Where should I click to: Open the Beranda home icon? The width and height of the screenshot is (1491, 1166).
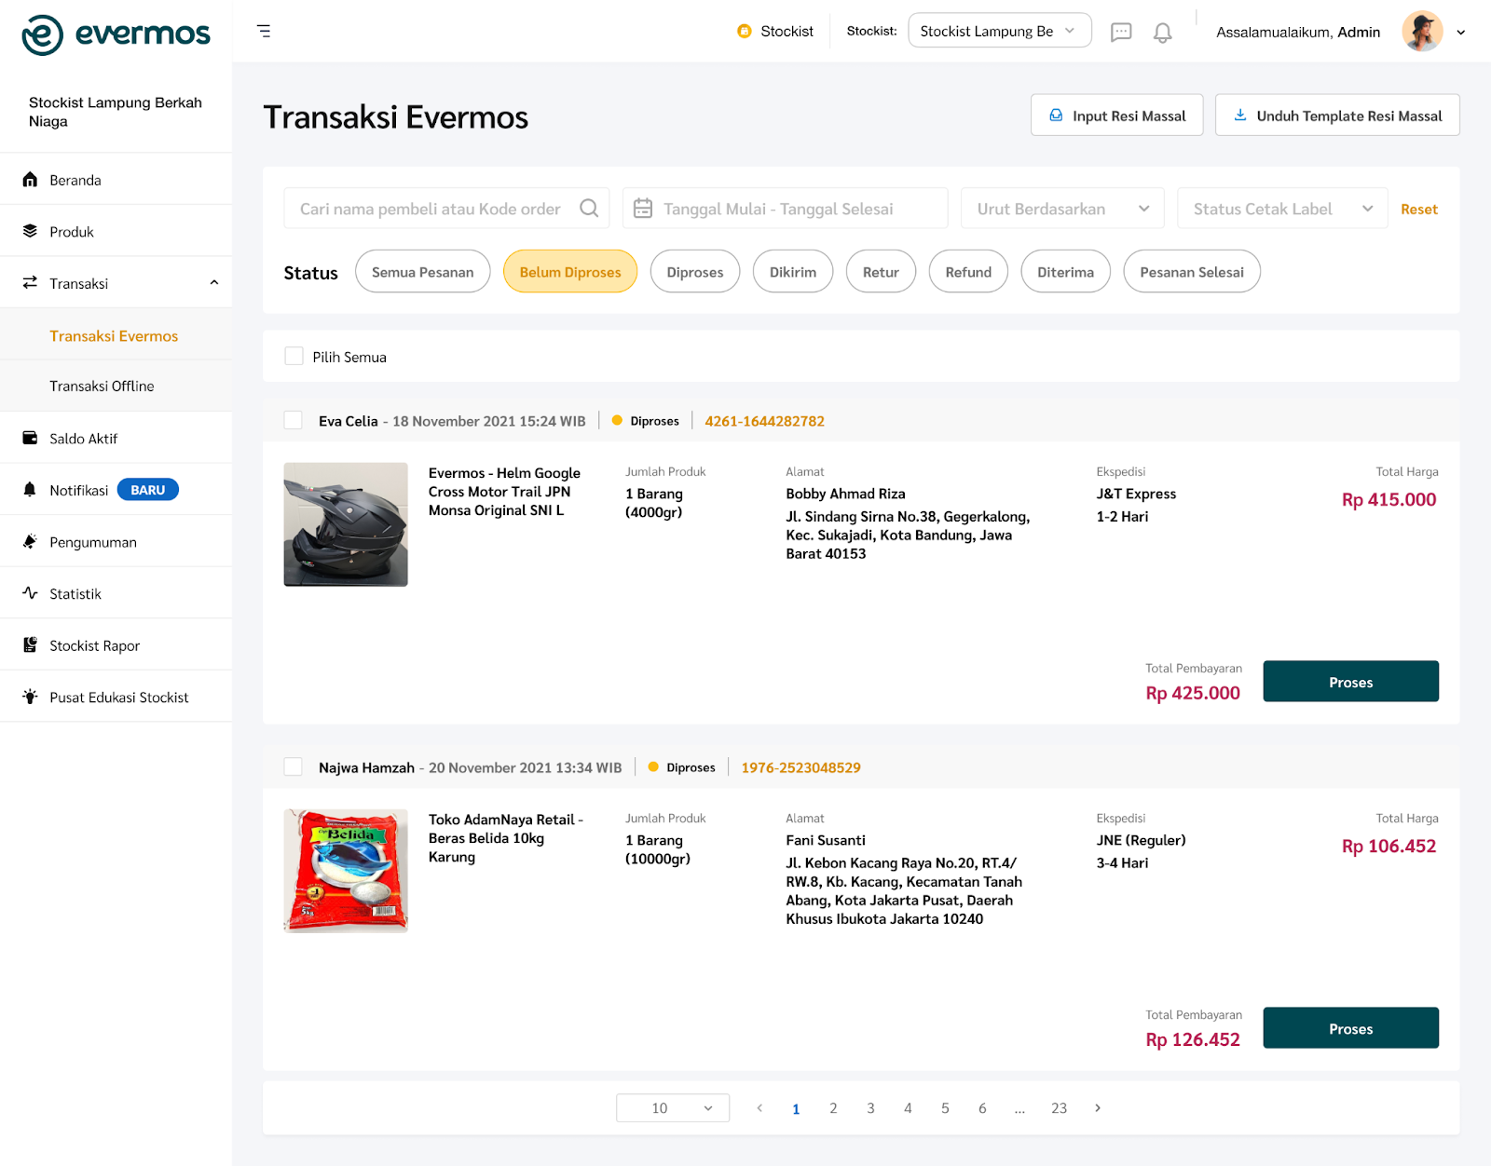click(x=31, y=179)
